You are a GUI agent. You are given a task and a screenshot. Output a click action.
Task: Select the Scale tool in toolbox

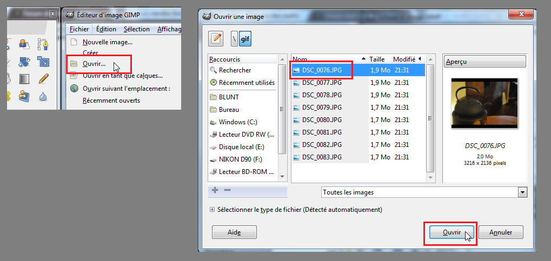(x=43, y=62)
